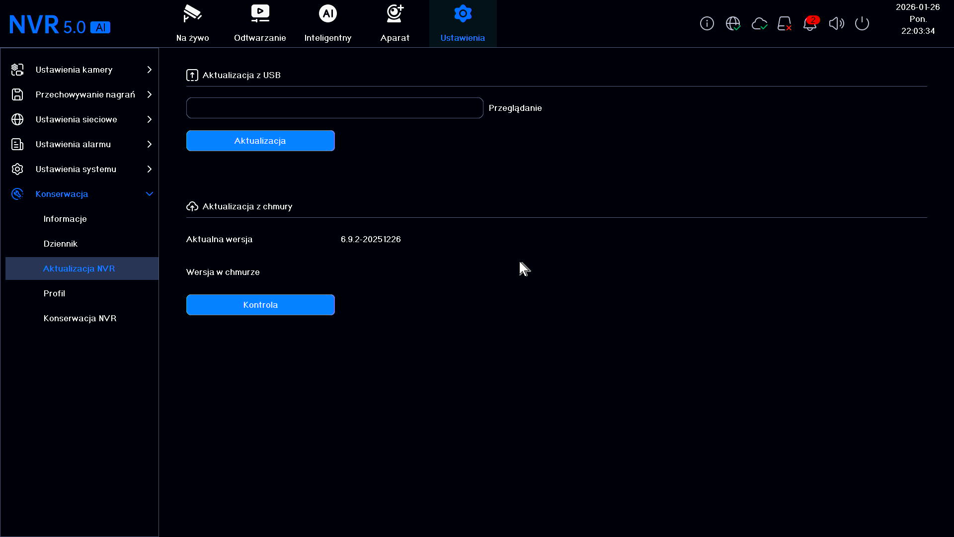Click the Ustawienia sieciowe globe icon
This screenshot has height=537, width=954.
[x=17, y=119]
